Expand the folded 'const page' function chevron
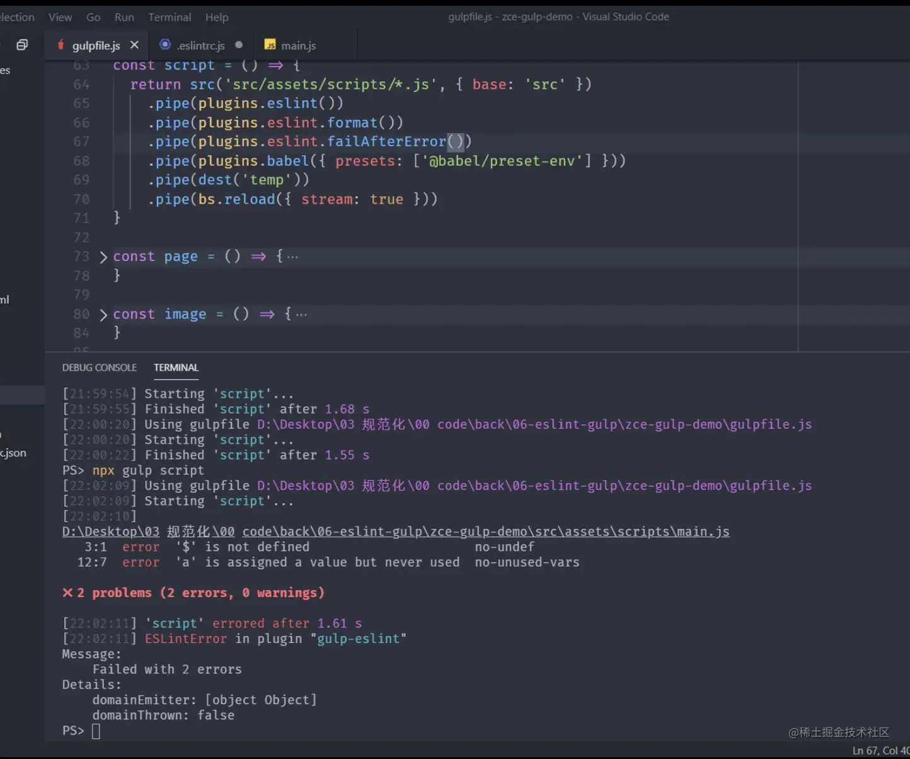 [103, 257]
